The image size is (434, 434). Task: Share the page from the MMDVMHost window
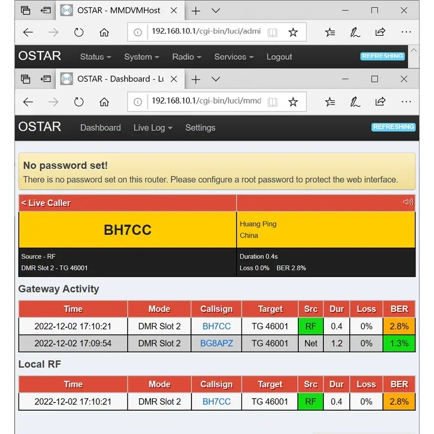pyautogui.click(x=380, y=32)
